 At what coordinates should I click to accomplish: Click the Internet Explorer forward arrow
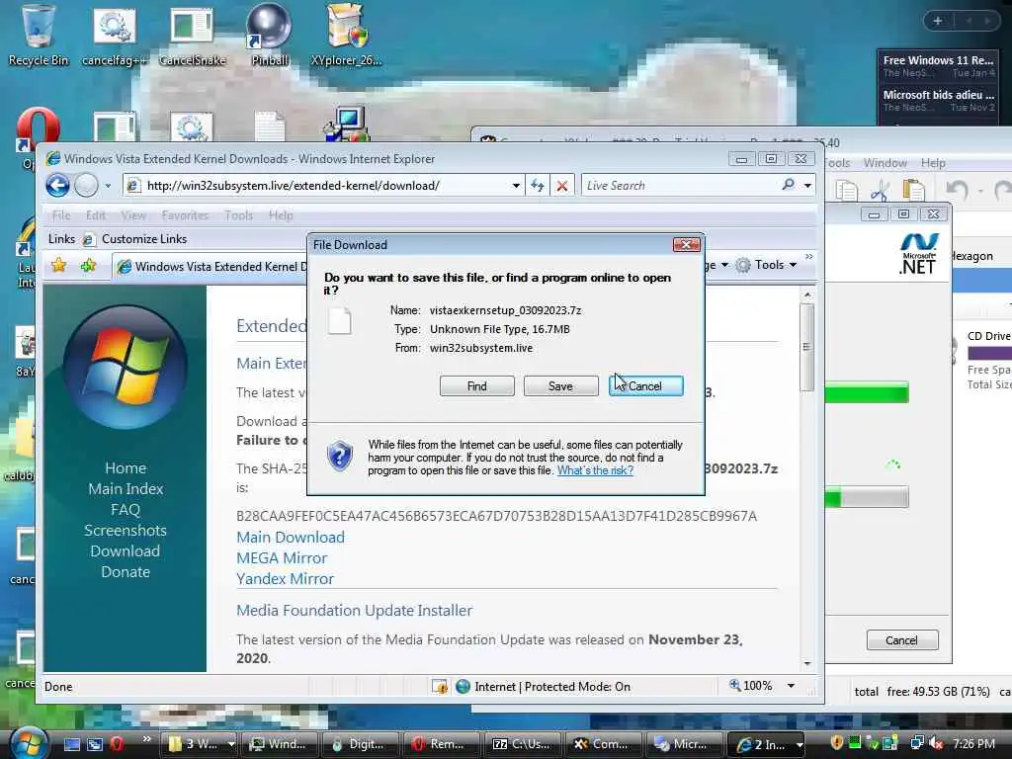(86, 186)
